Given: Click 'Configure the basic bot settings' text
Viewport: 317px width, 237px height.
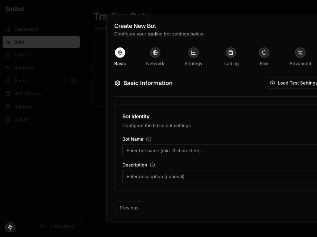Looking at the screenshot, I should 157,125.
